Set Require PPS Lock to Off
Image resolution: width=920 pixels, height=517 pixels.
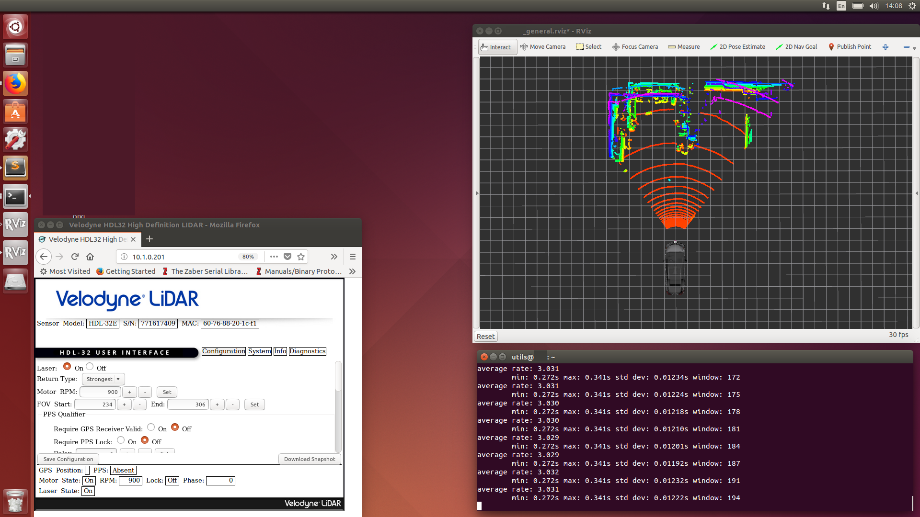145,440
